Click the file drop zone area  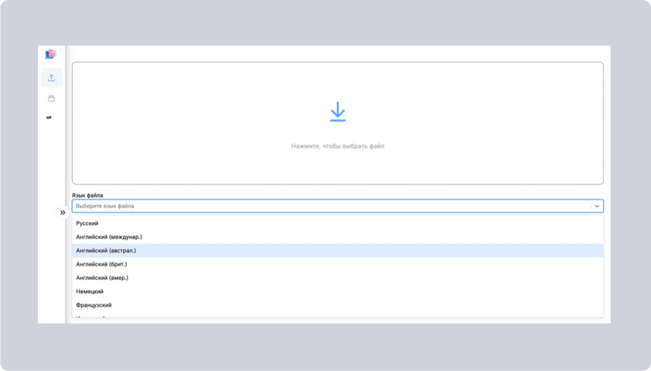pos(338,123)
